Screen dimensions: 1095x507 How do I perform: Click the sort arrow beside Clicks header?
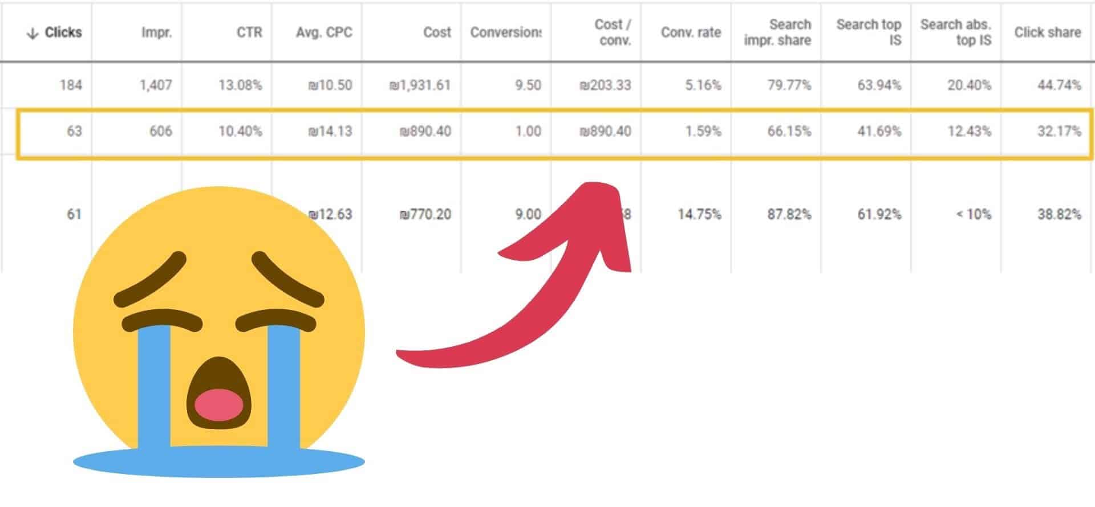pyautogui.click(x=32, y=33)
